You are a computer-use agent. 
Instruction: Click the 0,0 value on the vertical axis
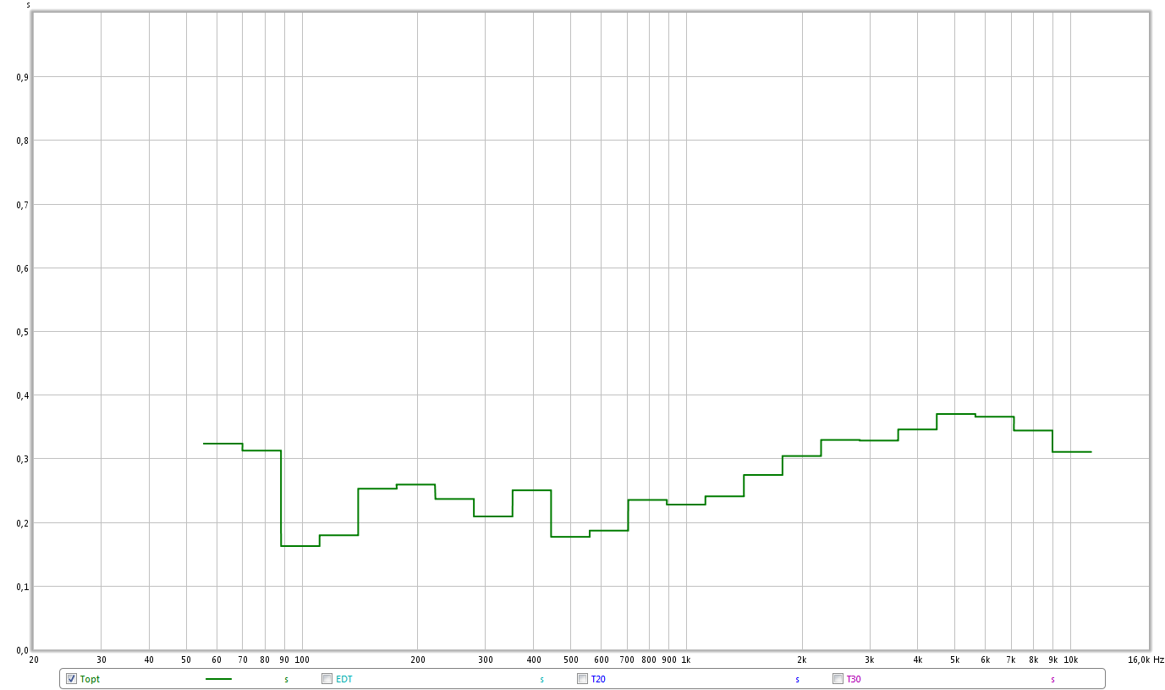(x=22, y=650)
